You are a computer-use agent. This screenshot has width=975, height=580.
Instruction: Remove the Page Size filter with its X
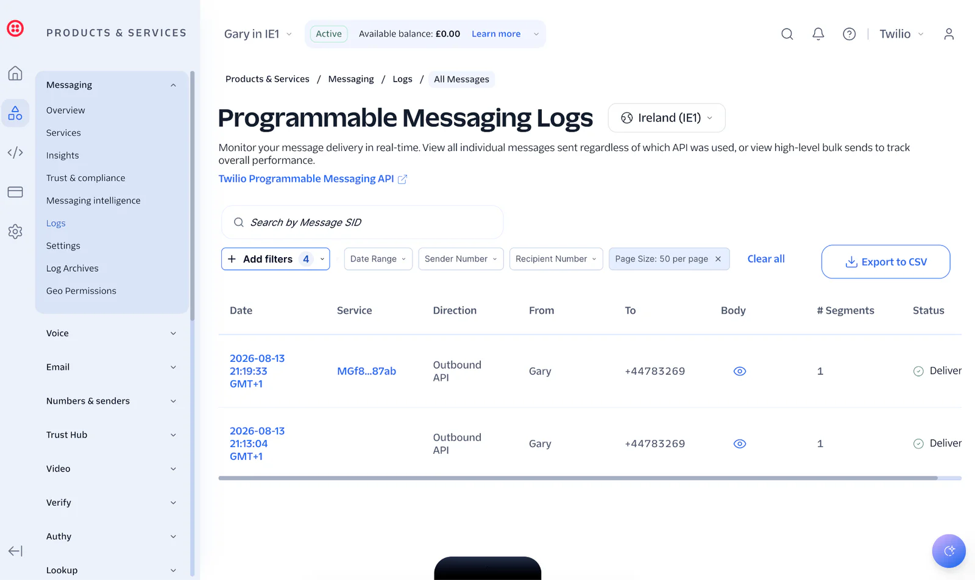pyautogui.click(x=718, y=259)
